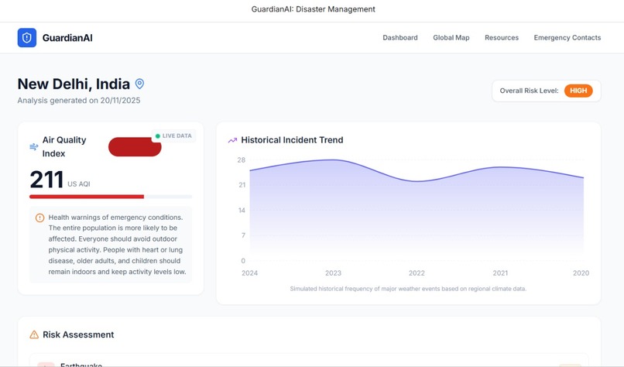This screenshot has height=367, width=624.
Task: Go to the Resources nav item
Action: click(502, 38)
